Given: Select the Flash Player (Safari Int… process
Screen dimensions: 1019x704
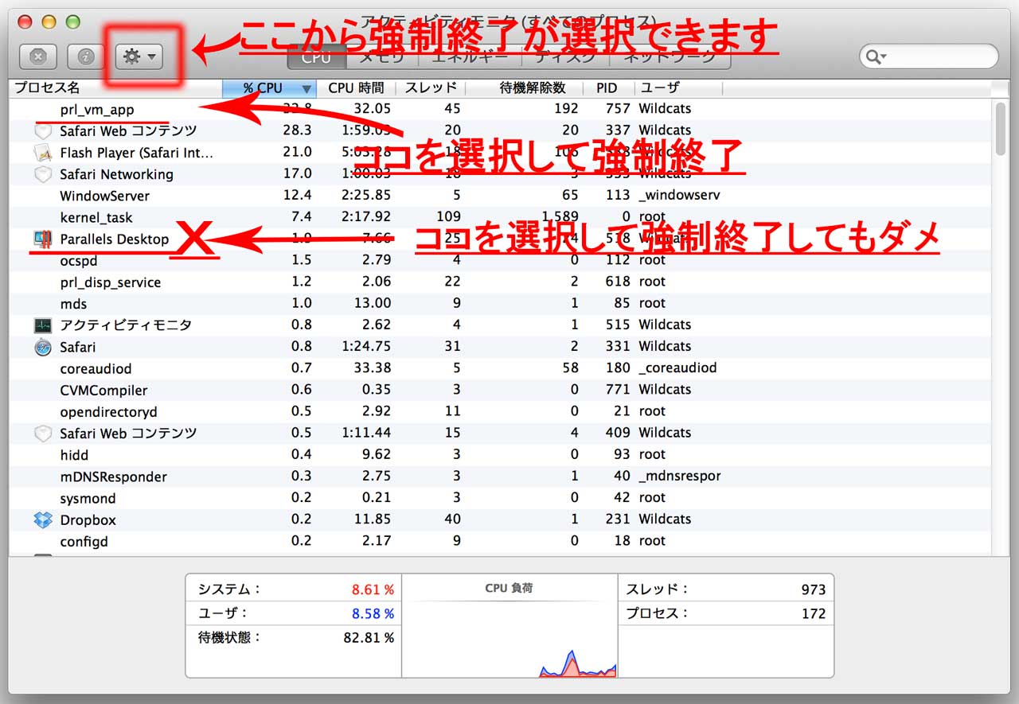Looking at the screenshot, I should click(500, 152).
